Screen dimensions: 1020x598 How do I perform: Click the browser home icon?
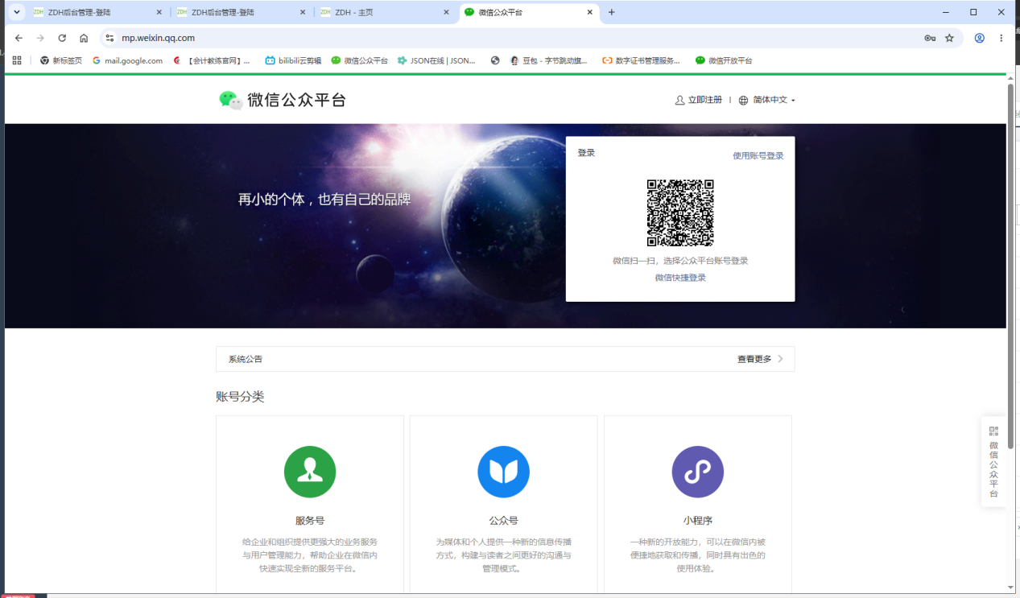point(84,38)
